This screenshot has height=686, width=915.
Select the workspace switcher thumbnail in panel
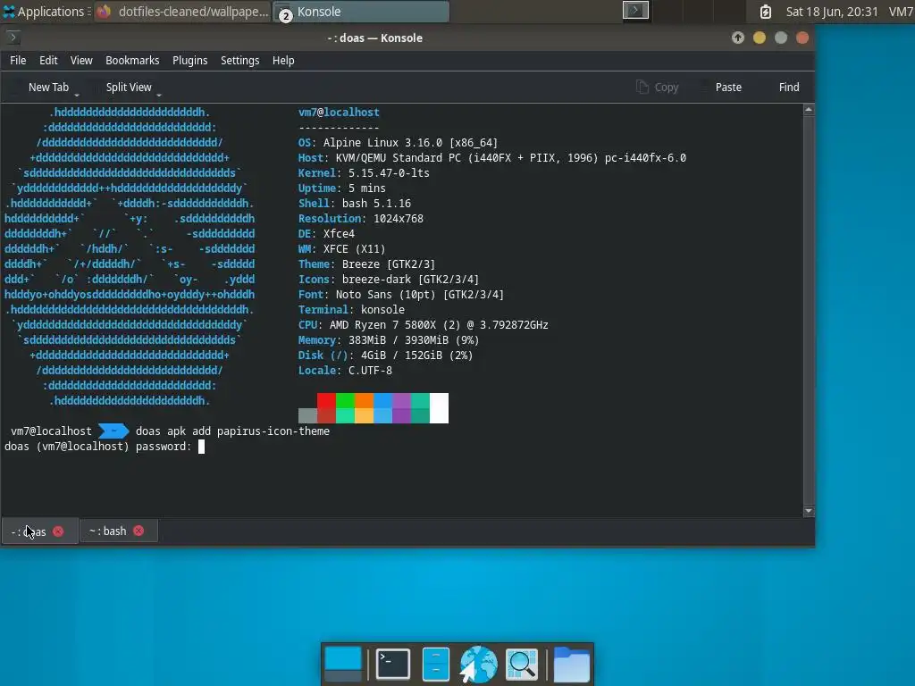pos(635,10)
